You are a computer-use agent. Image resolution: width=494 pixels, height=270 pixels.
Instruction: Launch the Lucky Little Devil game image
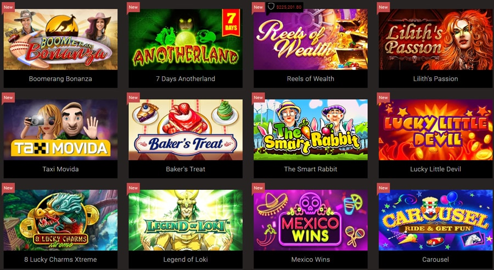436,130
